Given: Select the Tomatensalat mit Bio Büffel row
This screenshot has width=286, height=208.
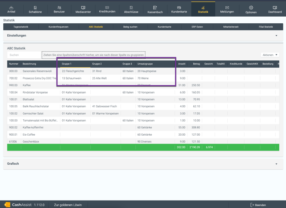Looking at the screenshot, I should click(x=143, y=120).
